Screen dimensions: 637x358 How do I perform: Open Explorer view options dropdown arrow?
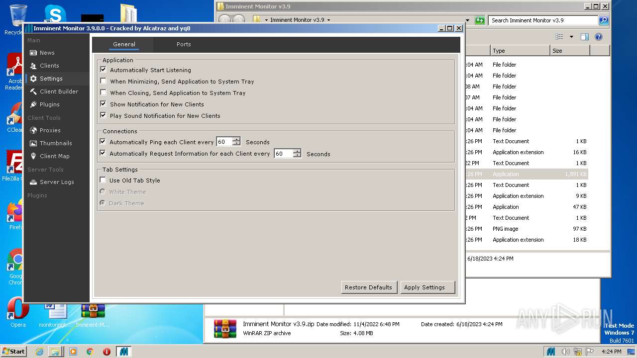click(x=571, y=37)
